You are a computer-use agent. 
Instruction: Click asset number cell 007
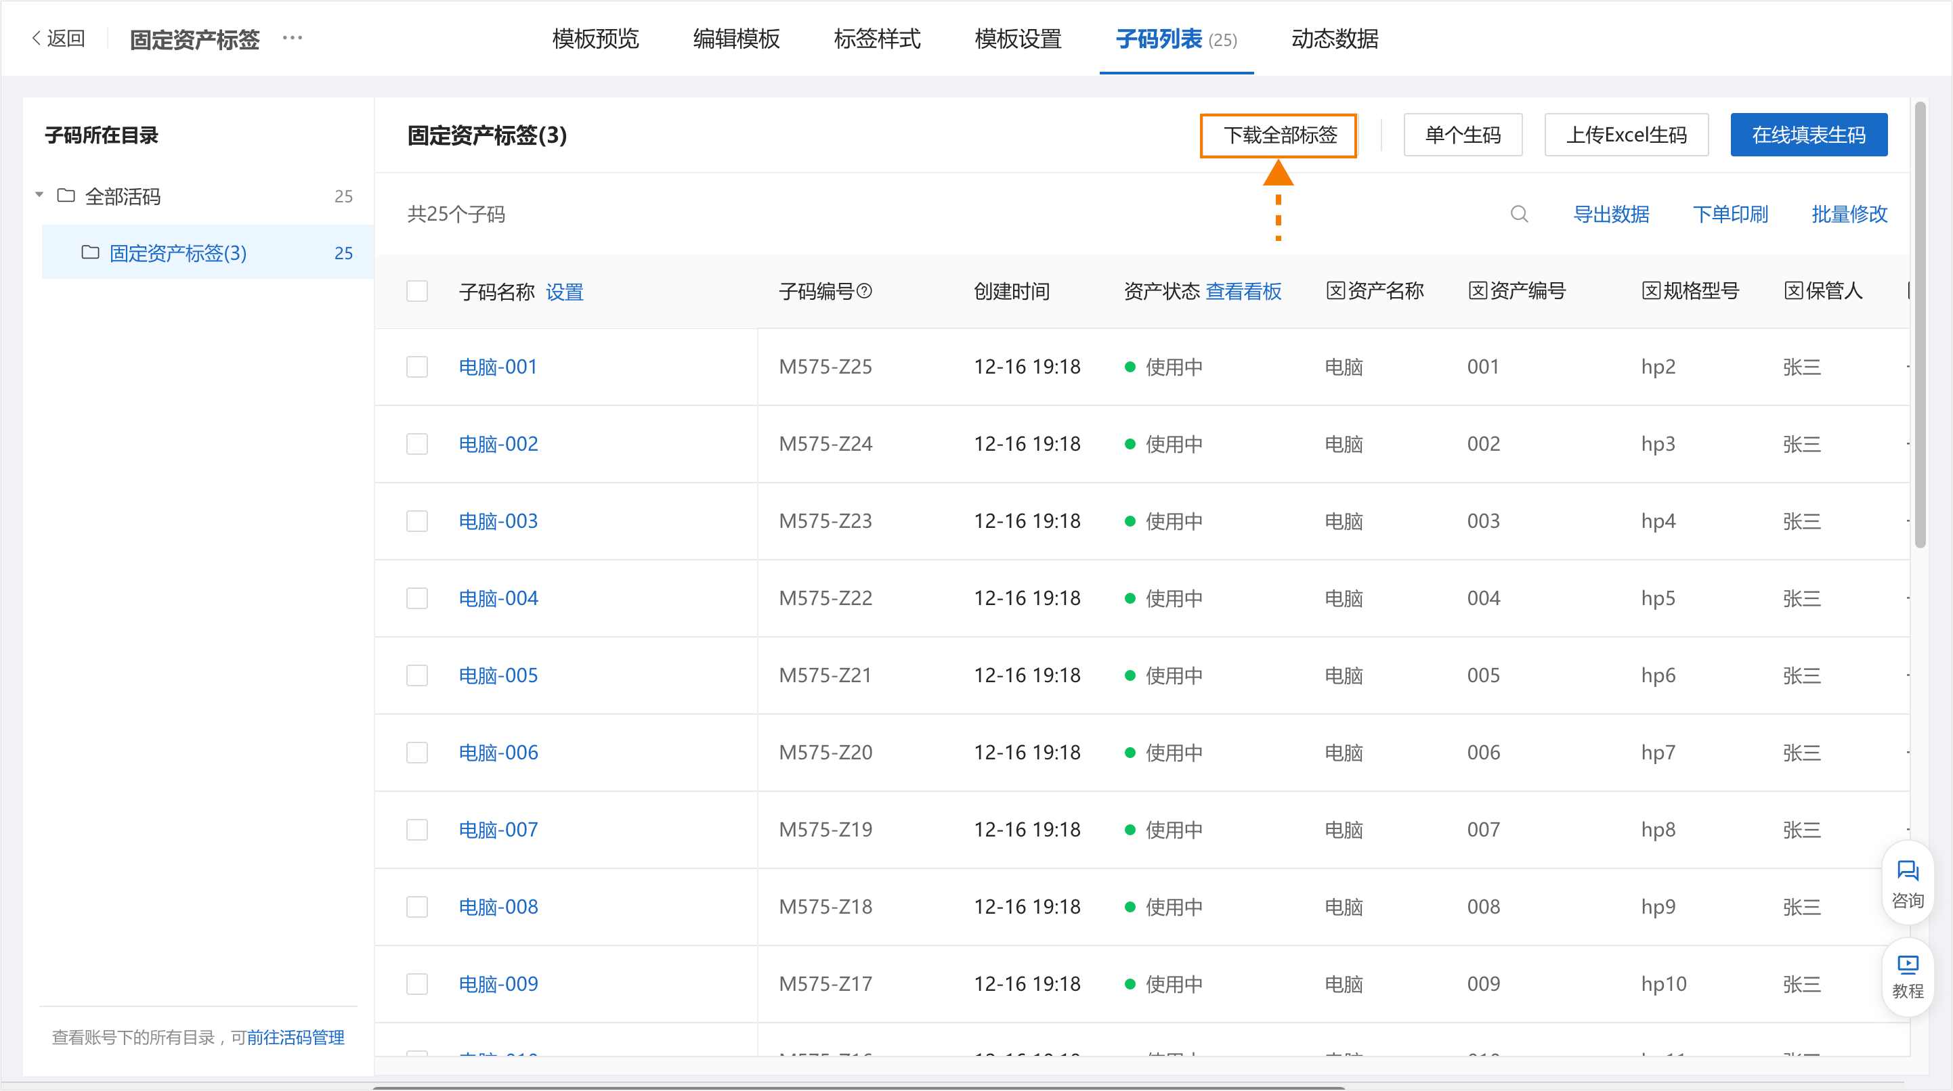click(x=1484, y=830)
